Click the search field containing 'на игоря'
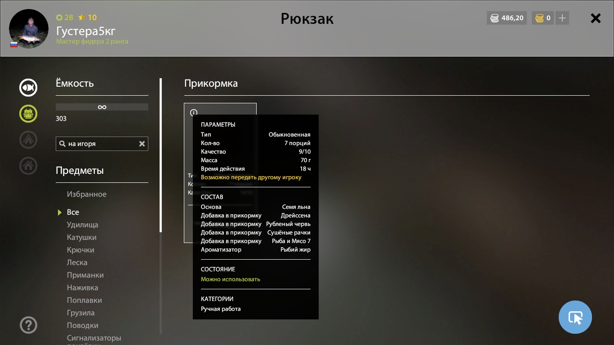Screen dimensions: 614x345 102,144
